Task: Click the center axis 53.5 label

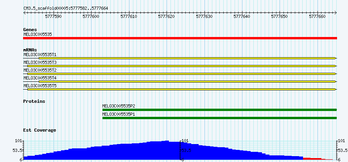Action: point(186,150)
